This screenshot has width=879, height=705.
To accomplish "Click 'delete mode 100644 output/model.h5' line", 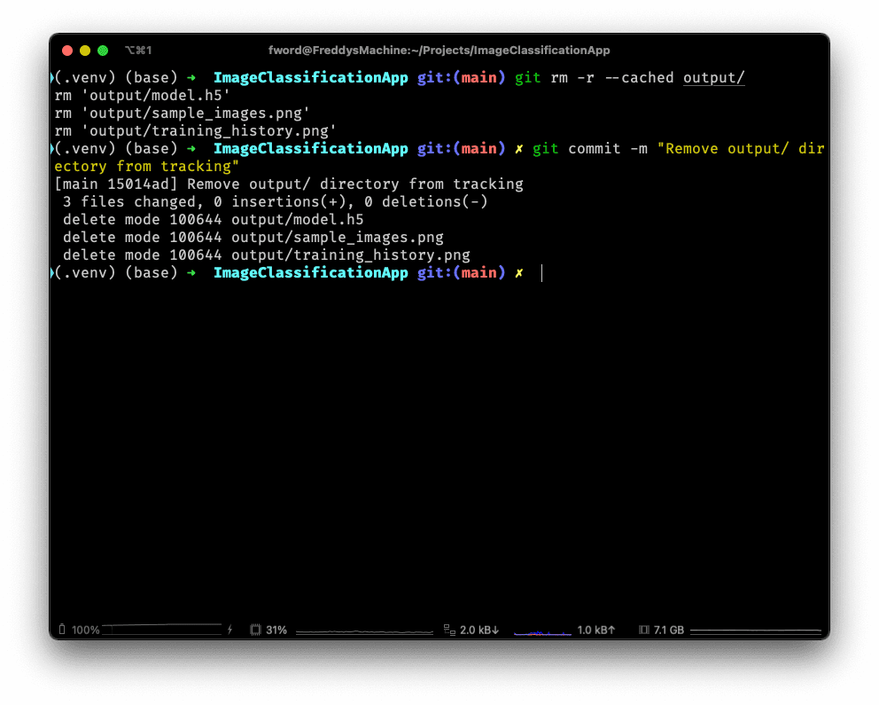I will (x=213, y=219).
